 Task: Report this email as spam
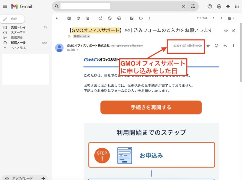tap(78, 18)
